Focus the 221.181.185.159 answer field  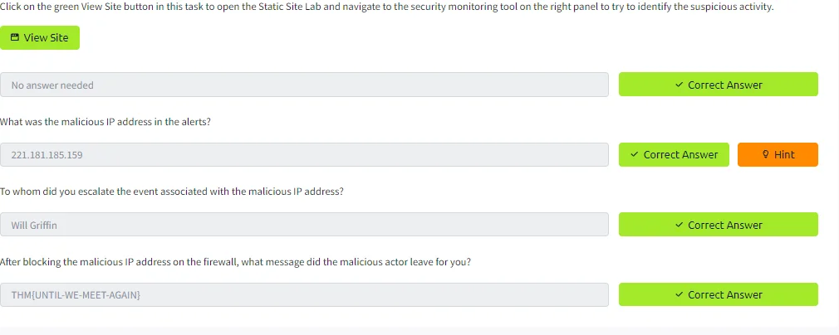[x=305, y=155]
